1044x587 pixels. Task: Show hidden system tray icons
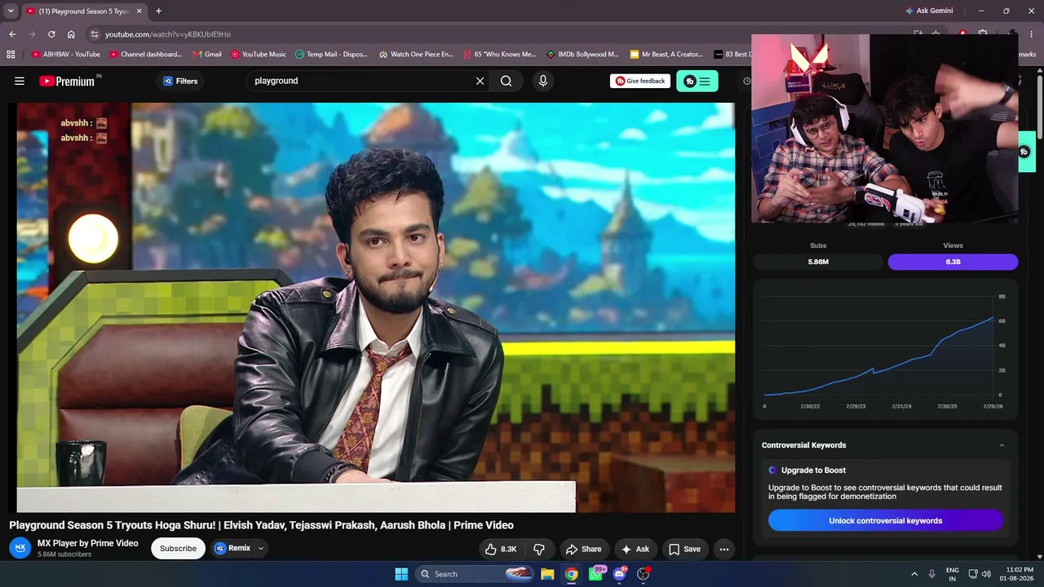tap(914, 574)
